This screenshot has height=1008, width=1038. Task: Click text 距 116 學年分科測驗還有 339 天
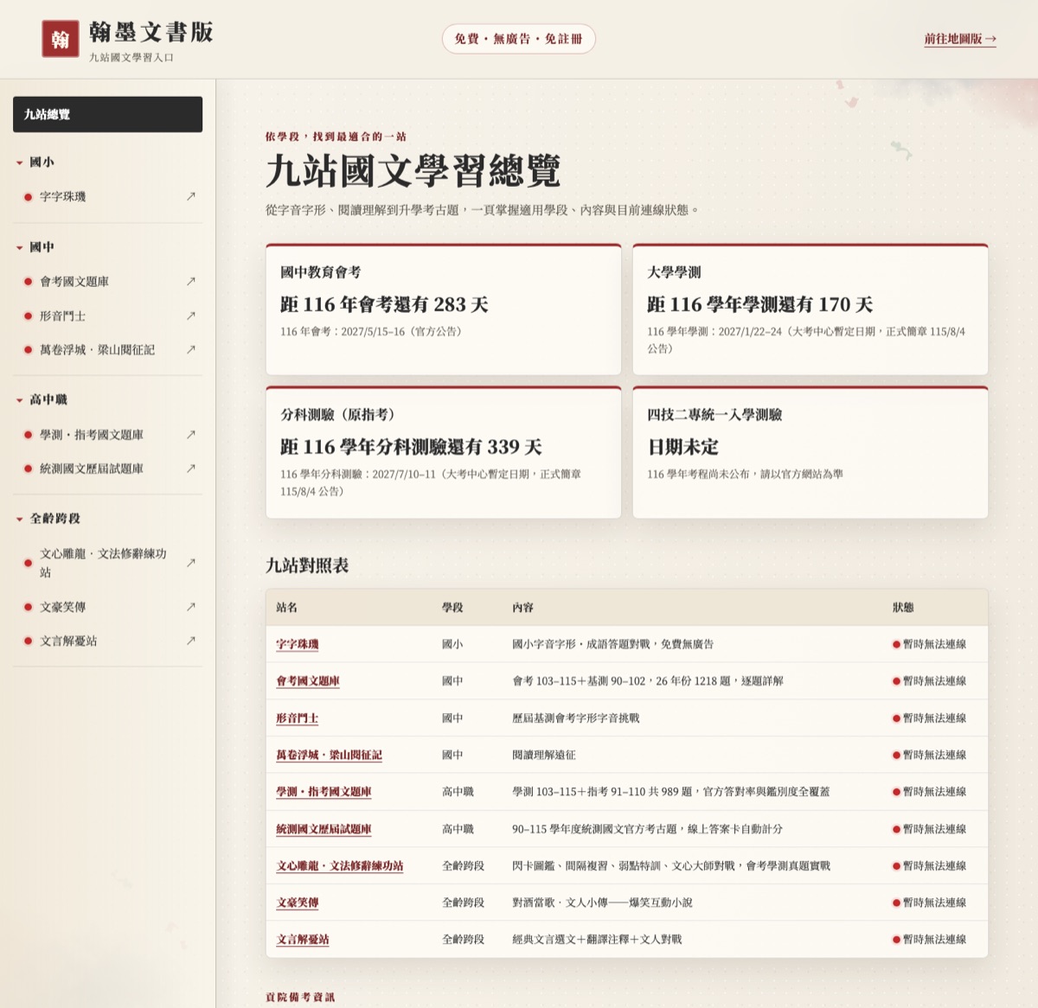[x=411, y=447]
